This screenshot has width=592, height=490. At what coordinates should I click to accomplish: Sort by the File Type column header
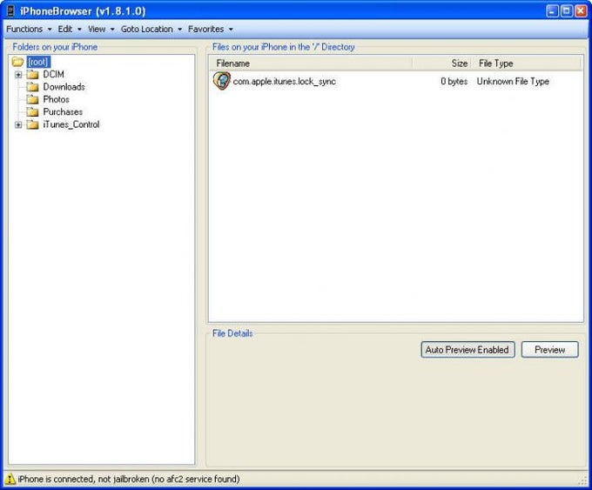526,63
